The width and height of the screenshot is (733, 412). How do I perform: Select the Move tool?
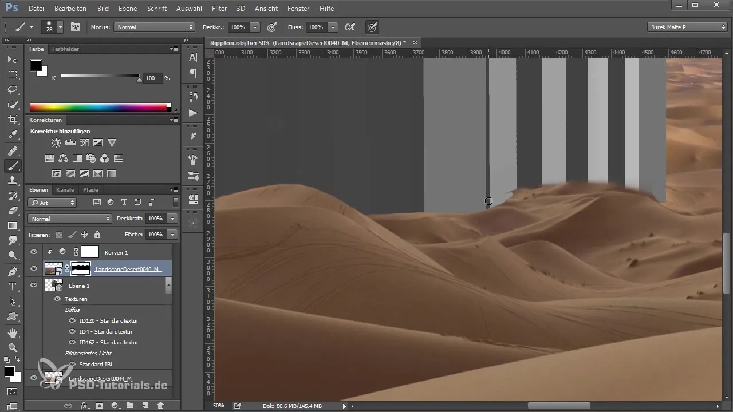coord(13,60)
